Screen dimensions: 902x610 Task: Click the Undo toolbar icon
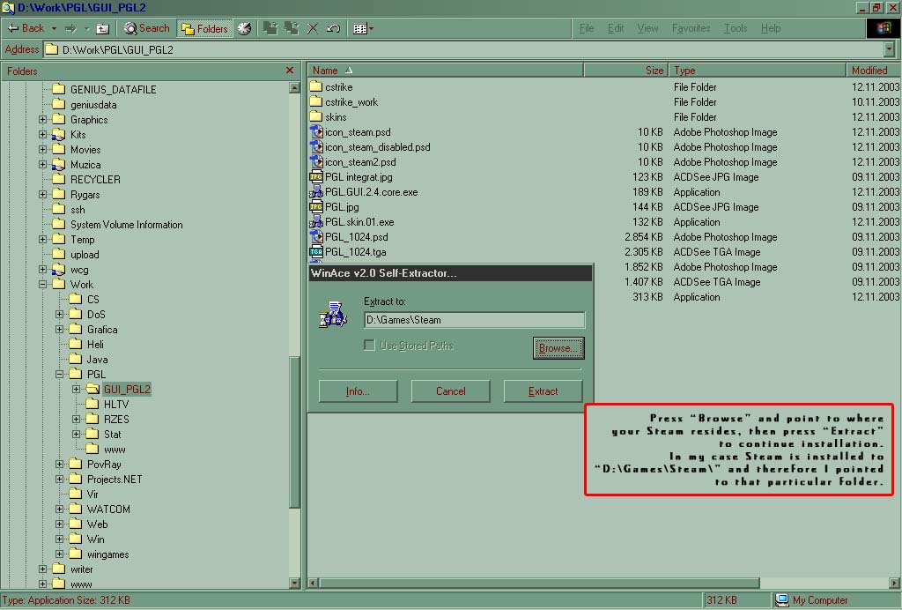[x=333, y=28]
